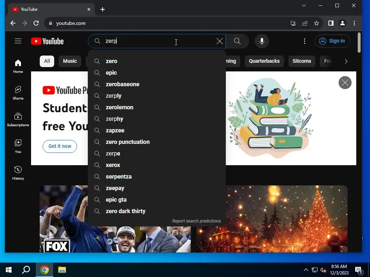Viewport: 370px width, 277px height.
Task: Click the page vertical scrollbar
Action: (x=360, y=43)
